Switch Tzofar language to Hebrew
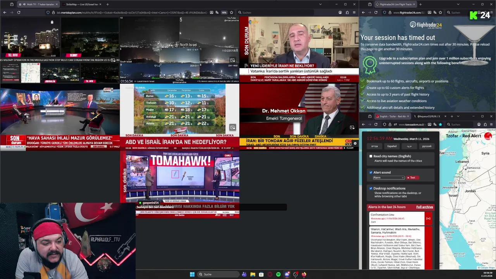 coord(375,146)
